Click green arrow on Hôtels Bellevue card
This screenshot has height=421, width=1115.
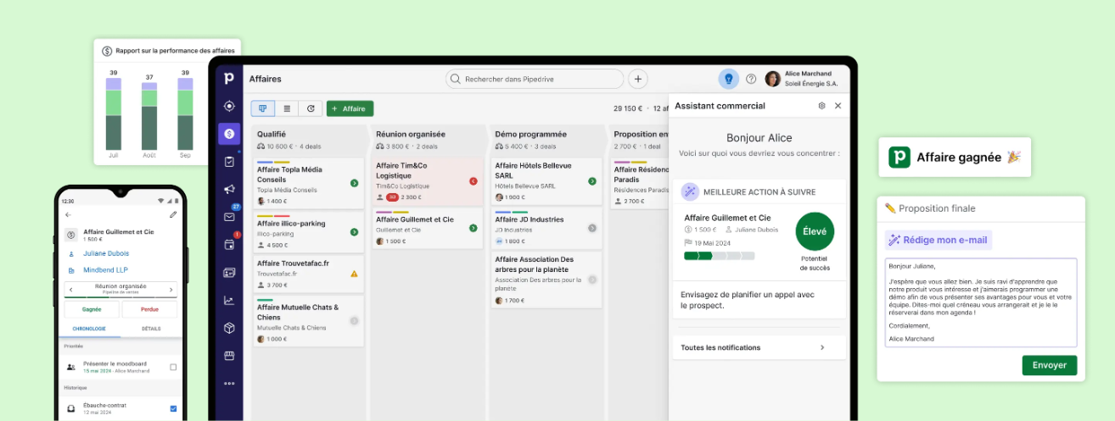point(592,181)
